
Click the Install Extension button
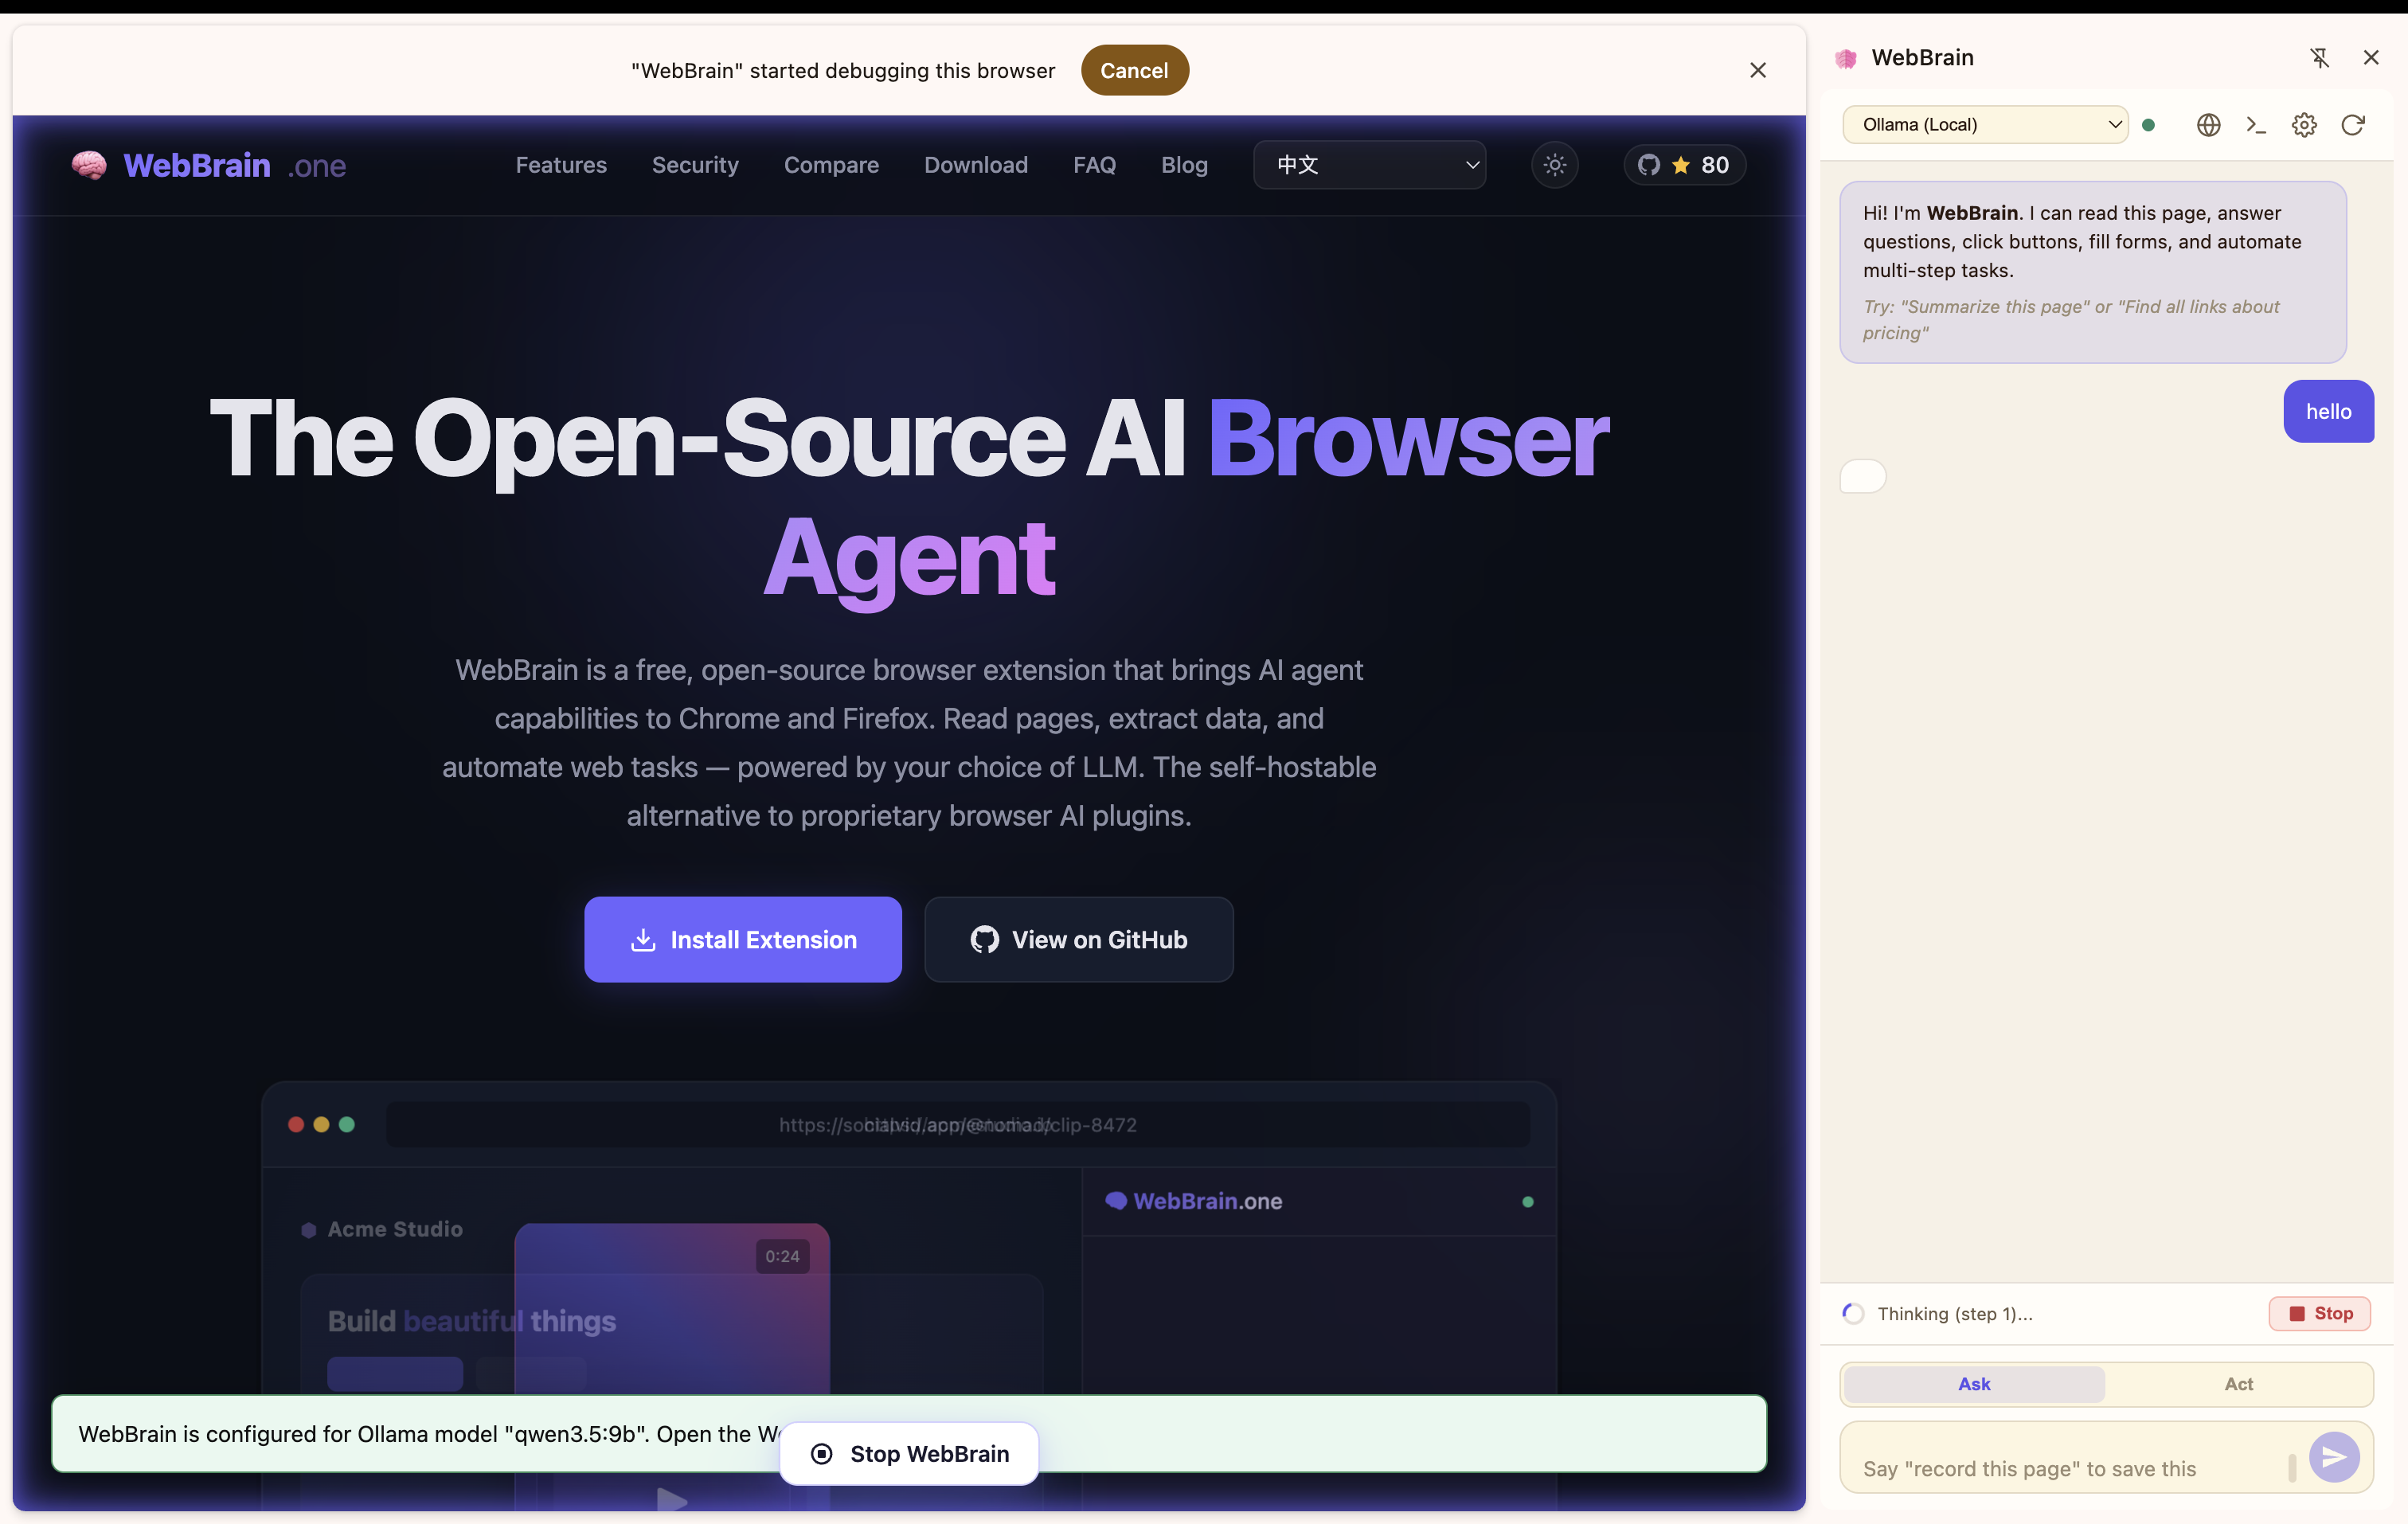(743, 939)
